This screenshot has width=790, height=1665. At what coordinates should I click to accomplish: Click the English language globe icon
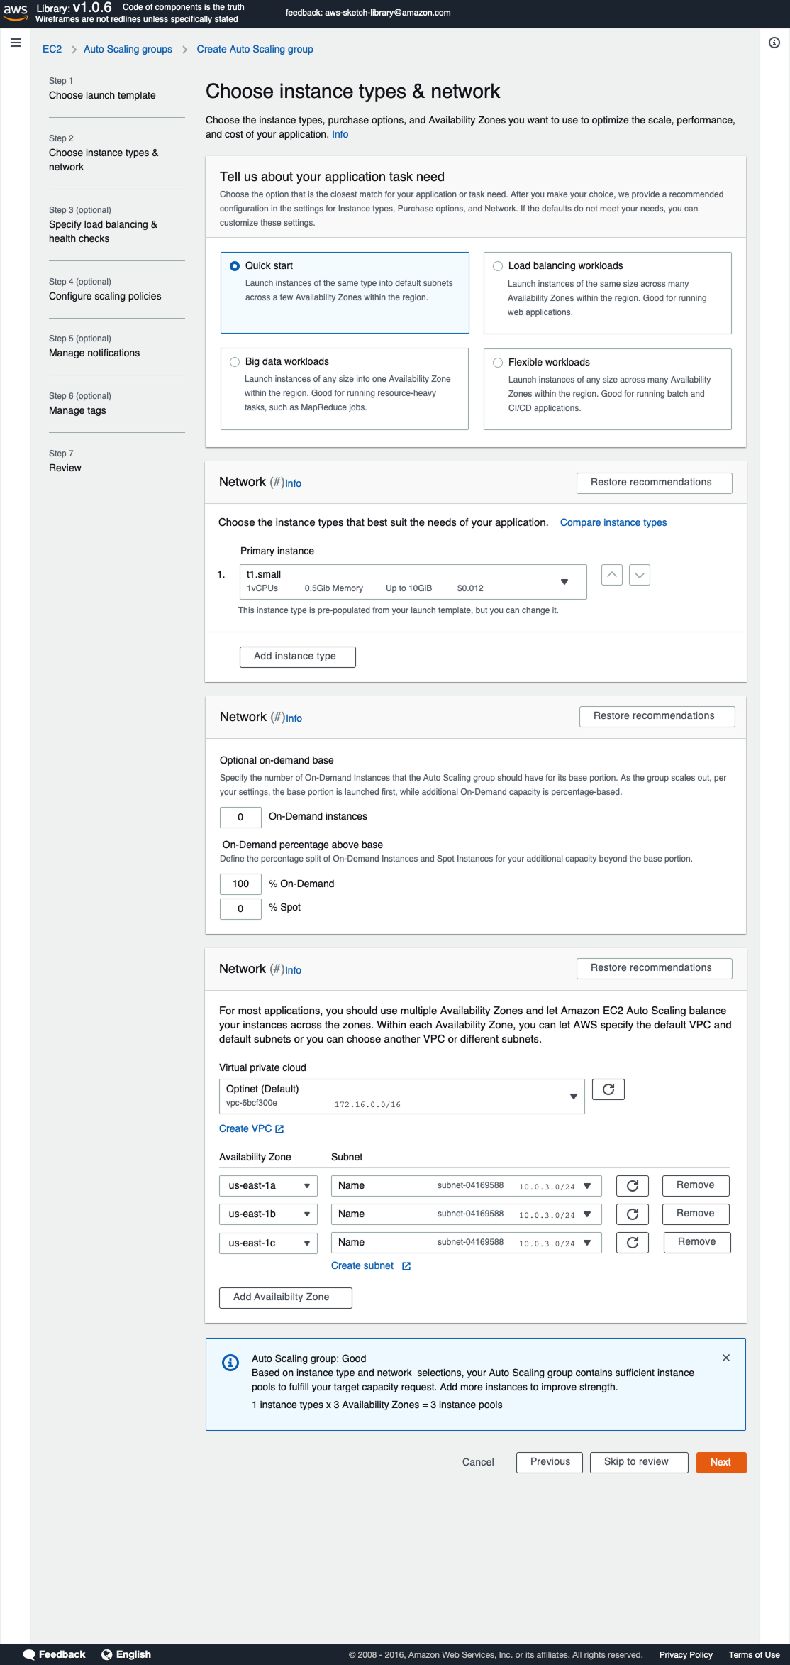click(106, 1654)
